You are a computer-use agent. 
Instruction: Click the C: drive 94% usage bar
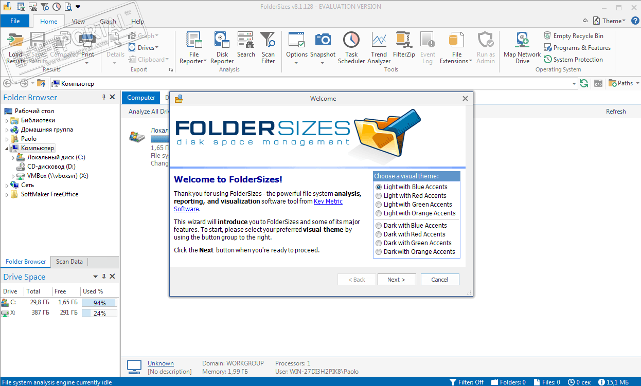(99, 303)
